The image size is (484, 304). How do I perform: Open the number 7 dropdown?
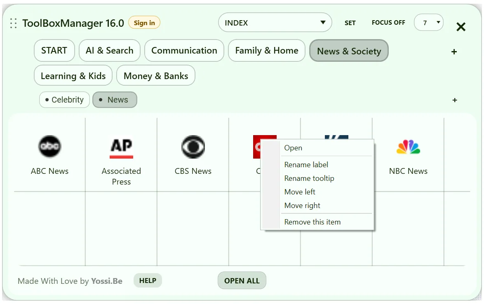[x=429, y=23]
